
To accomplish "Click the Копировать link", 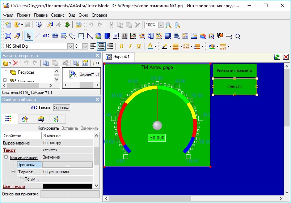I will (48, 128).
